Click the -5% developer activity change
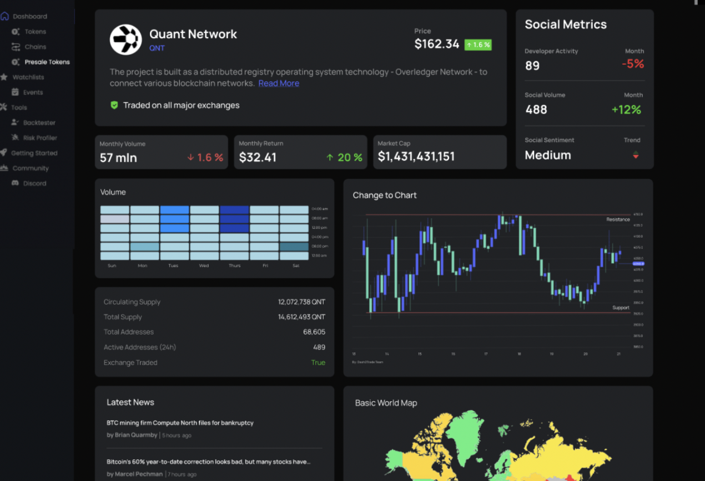The height and width of the screenshot is (481, 705). coord(633,64)
